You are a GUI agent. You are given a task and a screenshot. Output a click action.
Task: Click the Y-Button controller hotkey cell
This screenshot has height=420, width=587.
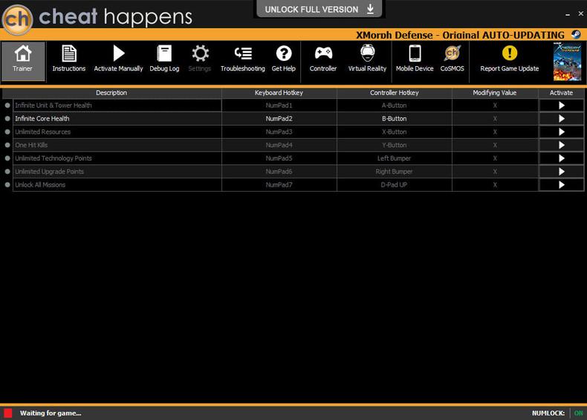click(395, 145)
